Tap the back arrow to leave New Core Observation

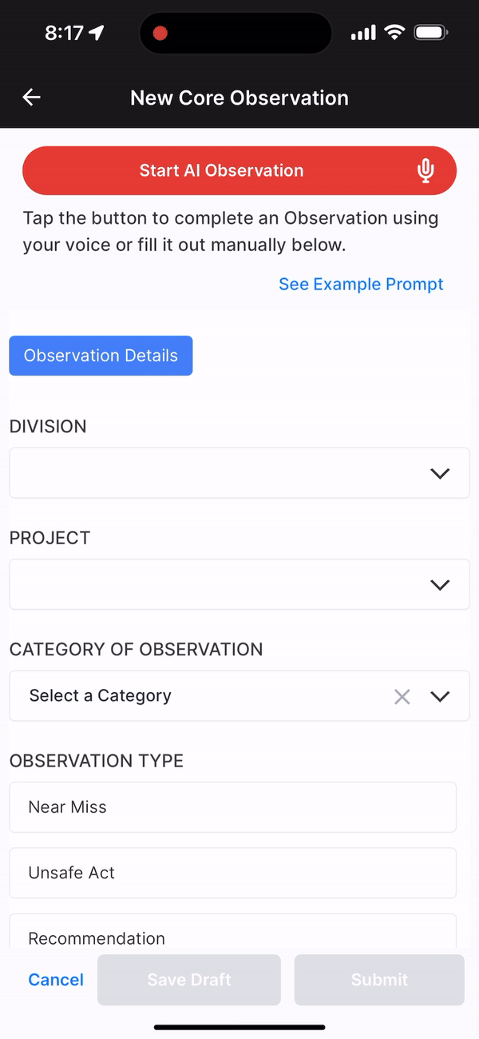(x=30, y=97)
